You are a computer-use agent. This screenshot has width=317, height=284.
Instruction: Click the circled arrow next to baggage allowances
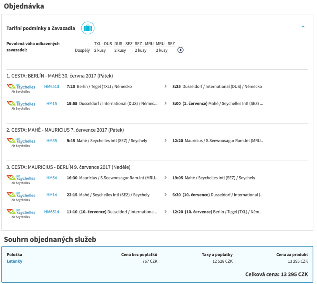(x=180, y=50)
